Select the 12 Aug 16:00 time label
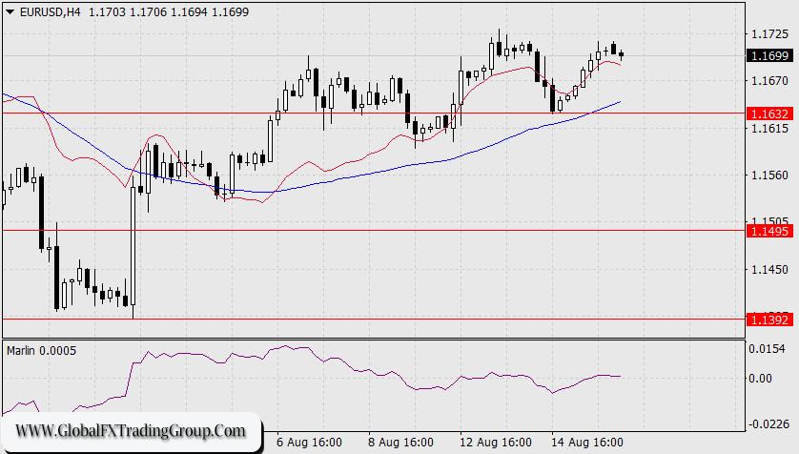 coord(496,443)
